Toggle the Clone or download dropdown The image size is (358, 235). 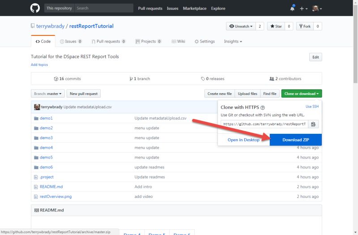(x=302, y=94)
